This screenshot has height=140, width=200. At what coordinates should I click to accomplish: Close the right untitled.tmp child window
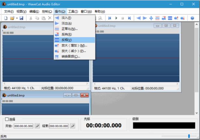pos(175,26)
